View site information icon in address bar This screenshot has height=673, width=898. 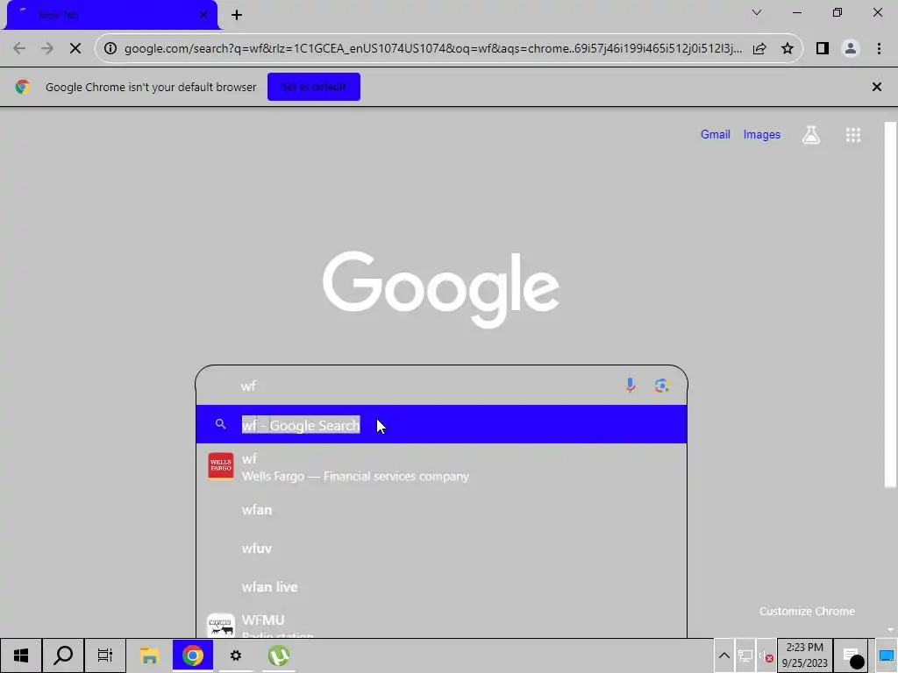coord(110,49)
